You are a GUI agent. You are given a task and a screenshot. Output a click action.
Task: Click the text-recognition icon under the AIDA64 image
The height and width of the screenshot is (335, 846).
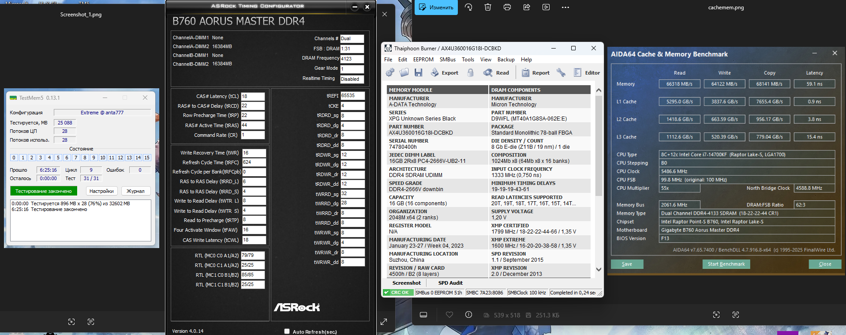pos(736,315)
